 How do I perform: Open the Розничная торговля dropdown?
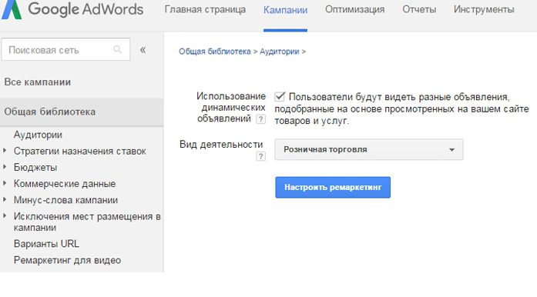pos(369,149)
